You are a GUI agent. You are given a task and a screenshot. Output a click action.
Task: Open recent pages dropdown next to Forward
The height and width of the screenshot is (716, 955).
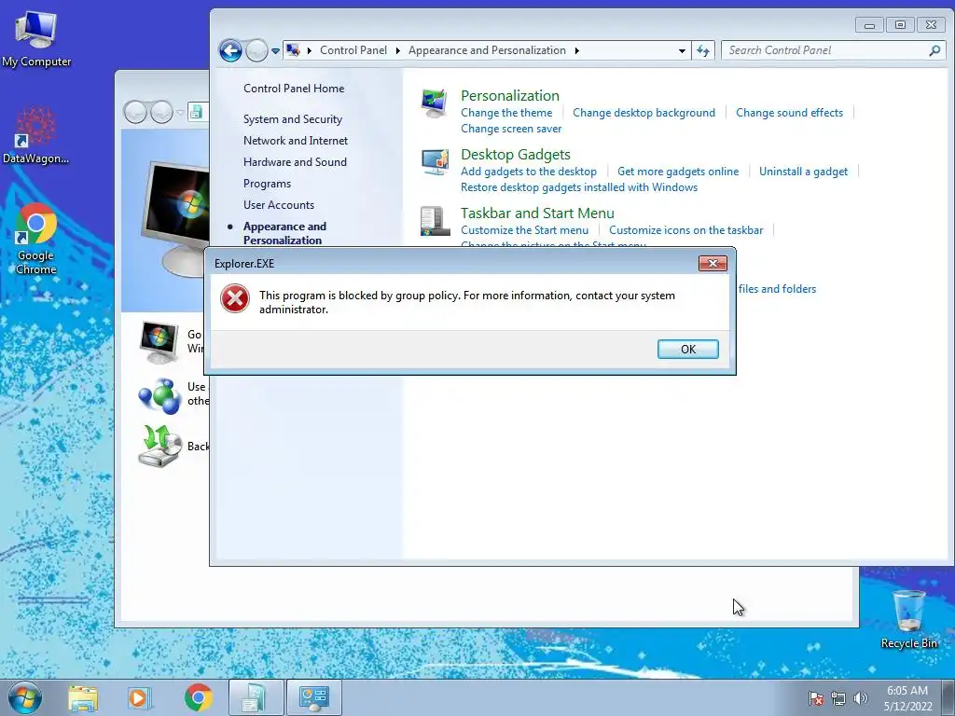[275, 51]
